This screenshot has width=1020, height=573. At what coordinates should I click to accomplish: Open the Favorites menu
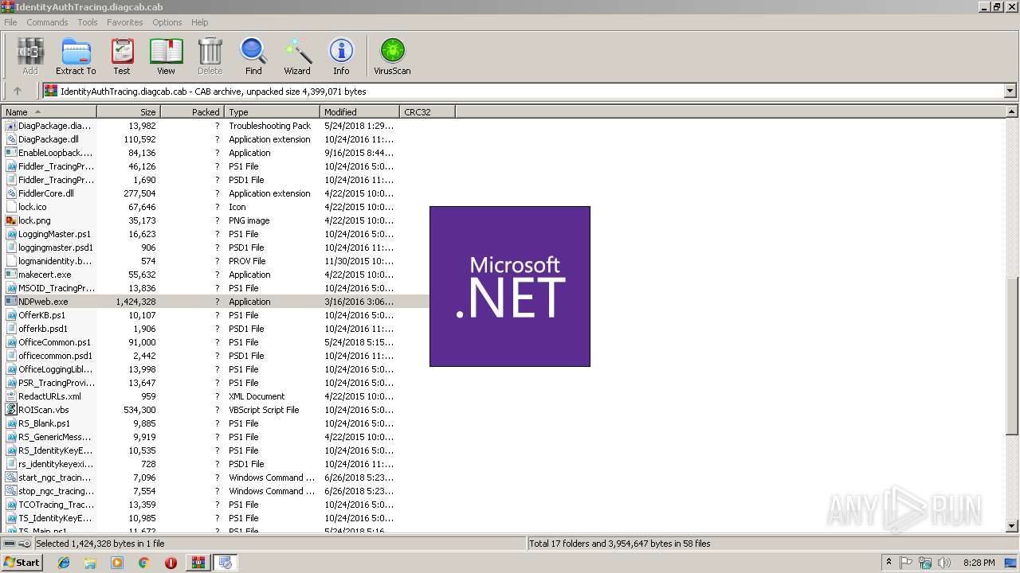coord(125,22)
